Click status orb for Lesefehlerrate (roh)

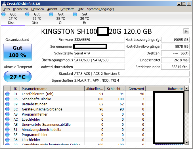pyautogui.click(x=7, y=94)
